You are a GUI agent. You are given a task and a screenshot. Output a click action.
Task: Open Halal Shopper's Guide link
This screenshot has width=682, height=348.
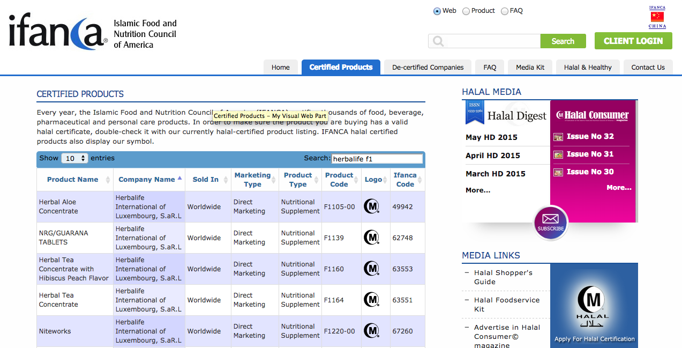point(503,277)
